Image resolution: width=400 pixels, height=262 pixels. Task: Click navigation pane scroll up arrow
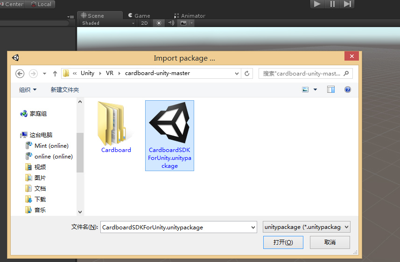coord(80,102)
